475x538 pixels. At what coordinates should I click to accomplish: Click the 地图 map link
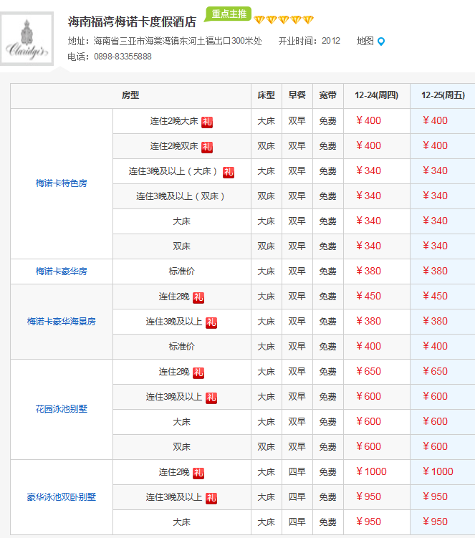365,41
